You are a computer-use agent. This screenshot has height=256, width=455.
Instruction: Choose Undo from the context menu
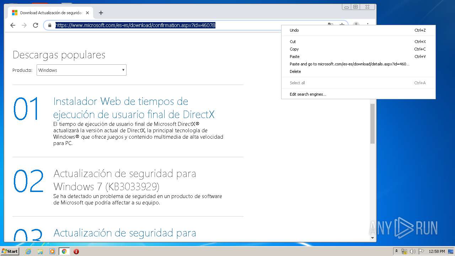358,30
